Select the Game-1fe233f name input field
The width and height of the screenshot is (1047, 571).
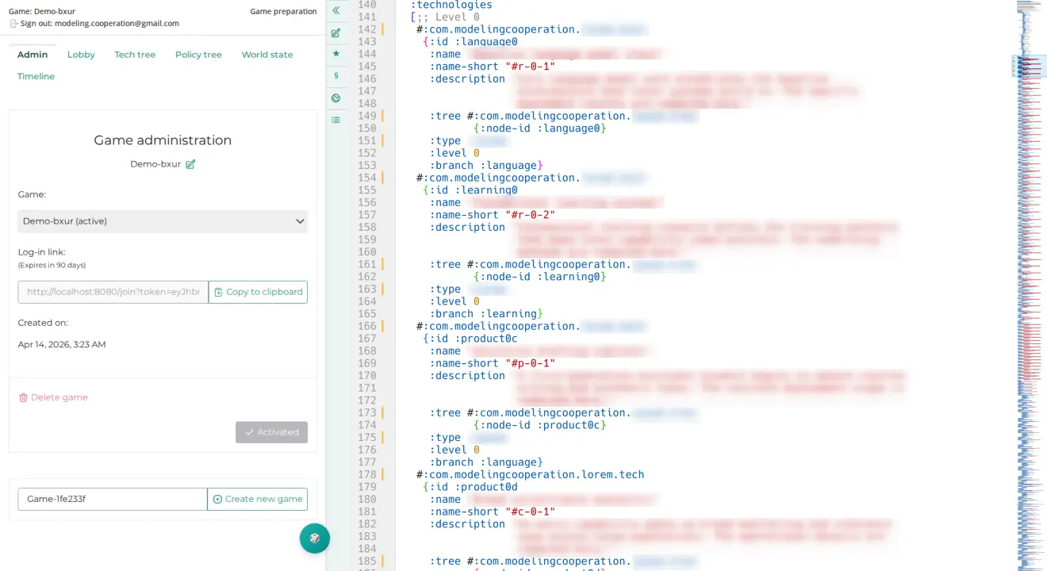111,499
